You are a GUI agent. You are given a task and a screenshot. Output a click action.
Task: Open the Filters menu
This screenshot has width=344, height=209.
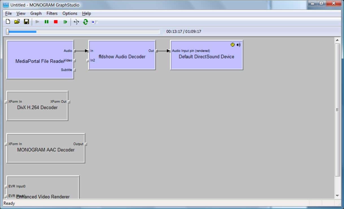[x=52, y=13]
